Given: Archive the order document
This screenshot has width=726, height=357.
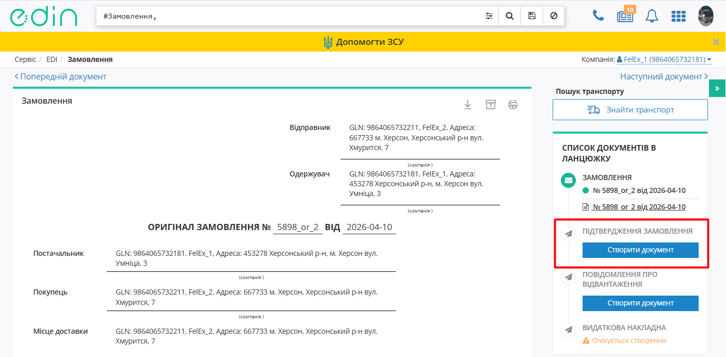Looking at the screenshot, I should [490, 105].
